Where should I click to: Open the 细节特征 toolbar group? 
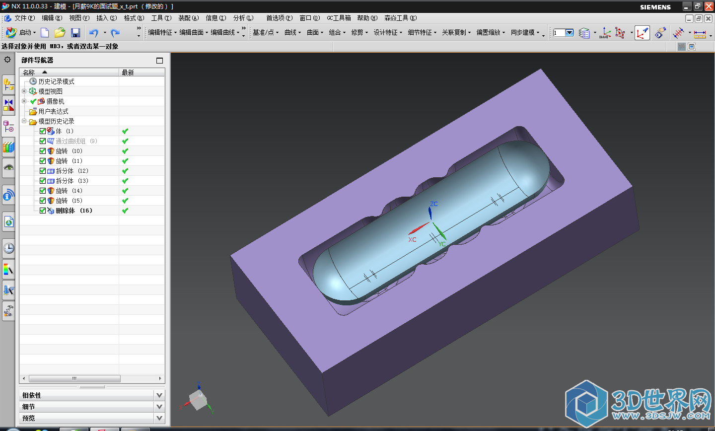tap(422, 33)
